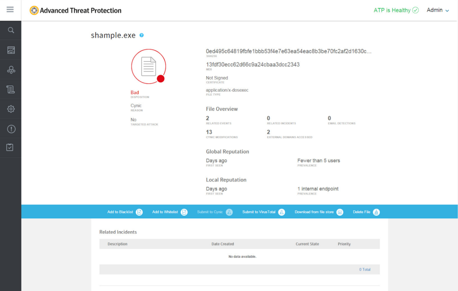
Task: Click the network nodes icon in sidebar
Action: coord(11,70)
